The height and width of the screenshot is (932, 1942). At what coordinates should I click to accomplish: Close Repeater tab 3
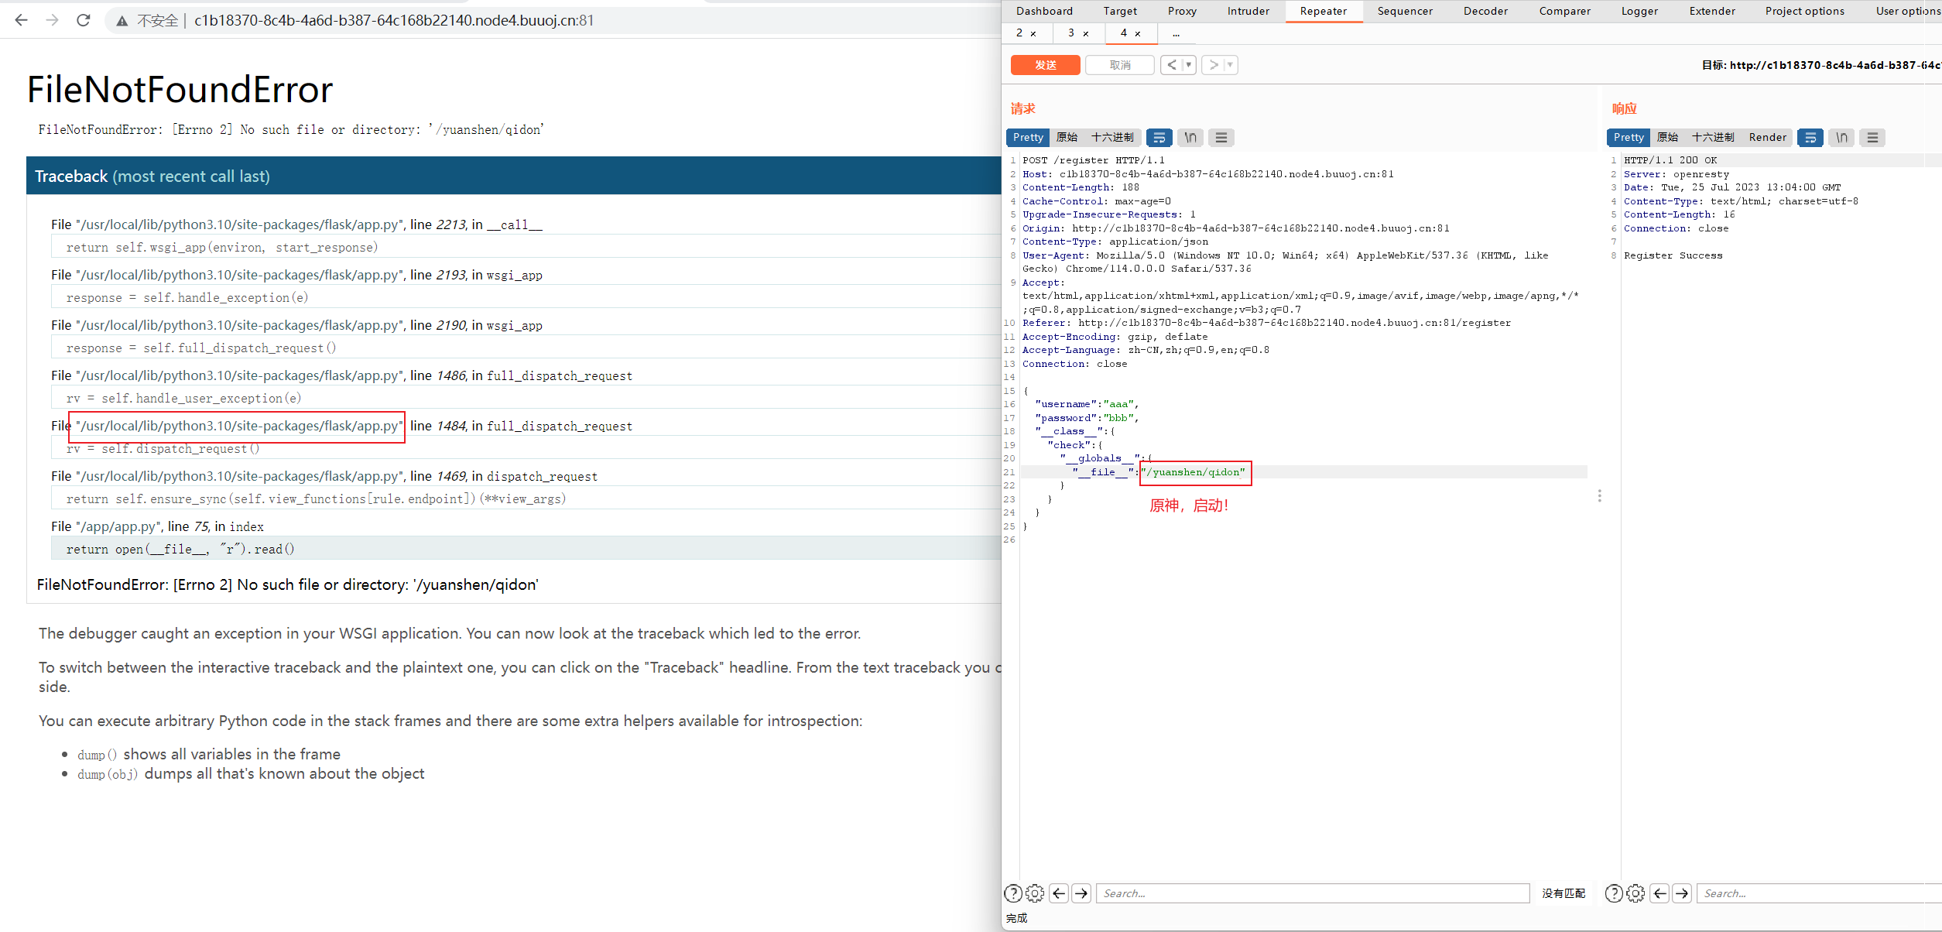pos(1086,33)
